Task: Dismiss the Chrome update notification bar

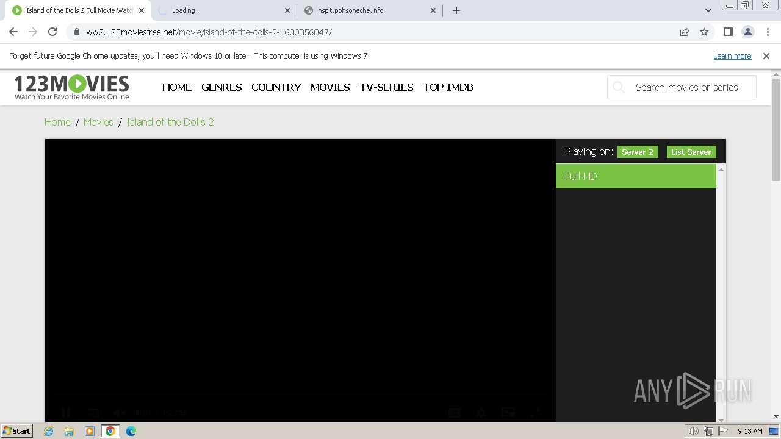Action: (x=766, y=55)
